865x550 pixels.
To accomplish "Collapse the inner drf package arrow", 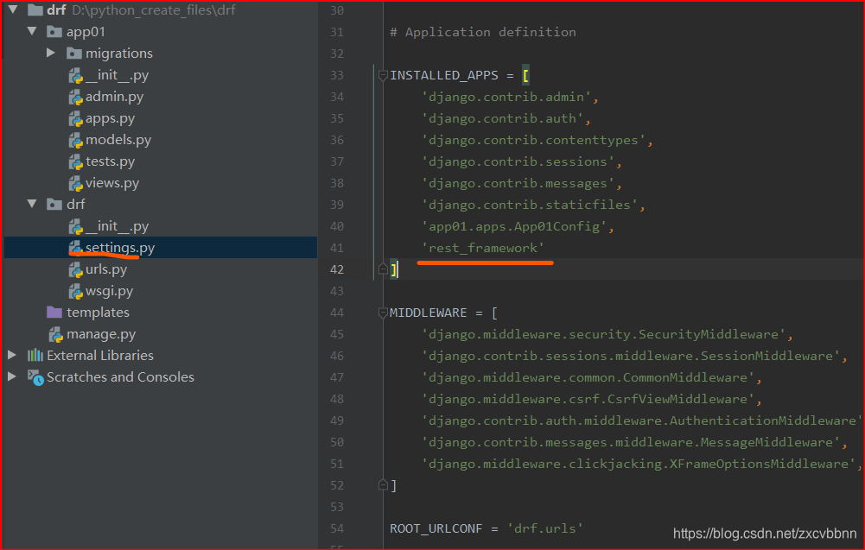I will (x=32, y=204).
